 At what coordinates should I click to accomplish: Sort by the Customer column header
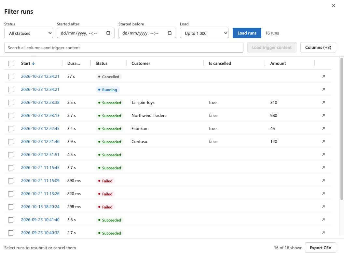(141, 63)
